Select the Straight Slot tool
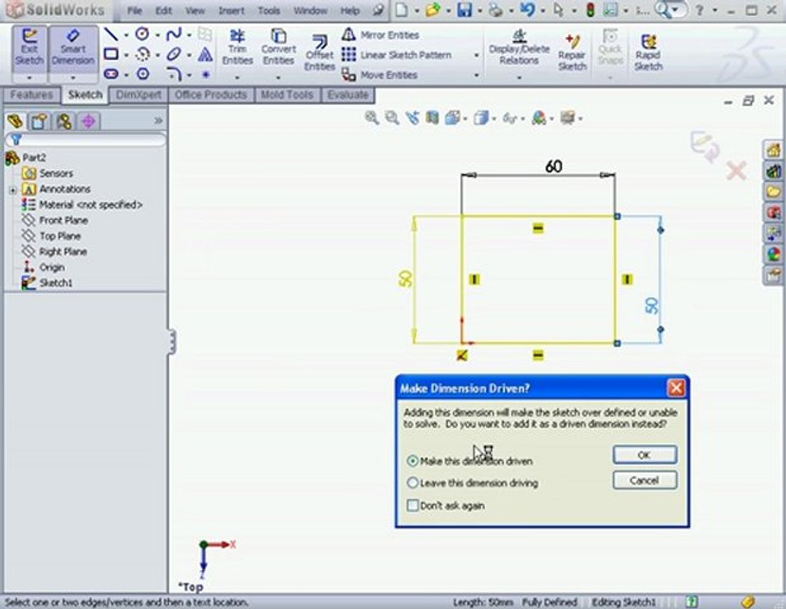 tap(111, 74)
